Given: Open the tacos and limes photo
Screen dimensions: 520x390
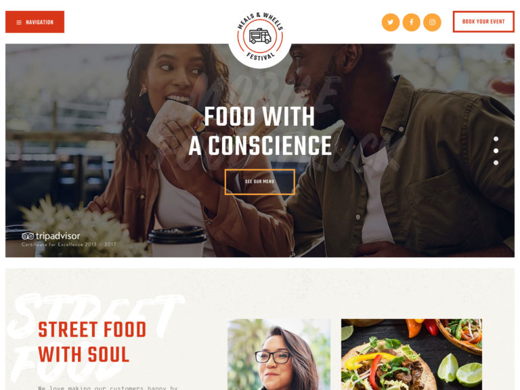Looking at the screenshot, I should pyautogui.click(x=412, y=355).
